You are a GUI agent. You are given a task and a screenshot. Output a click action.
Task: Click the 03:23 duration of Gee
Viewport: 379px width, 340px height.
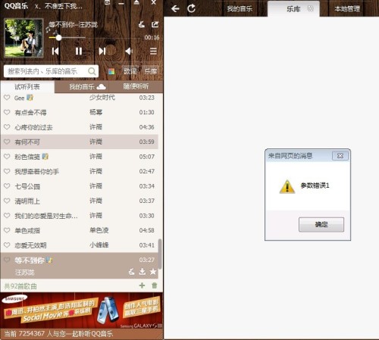146,98
